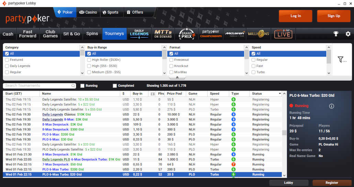Open the MTTs On Demand logo
The image size is (354, 187).
coord(163,34)
